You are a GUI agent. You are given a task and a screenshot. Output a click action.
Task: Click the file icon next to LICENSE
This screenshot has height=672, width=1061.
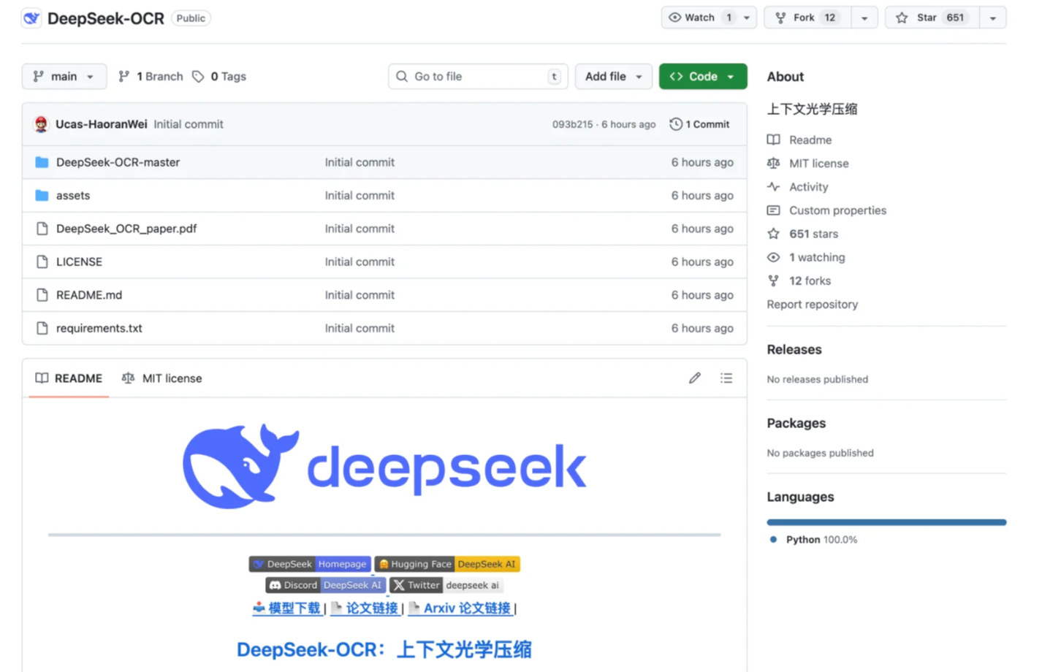pos(42,261)
